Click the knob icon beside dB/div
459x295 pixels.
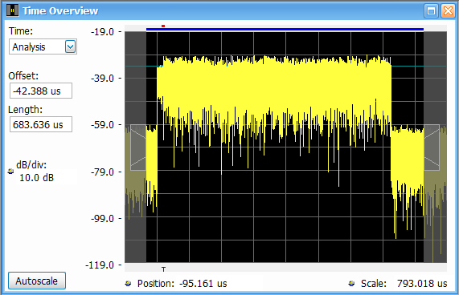10,171
